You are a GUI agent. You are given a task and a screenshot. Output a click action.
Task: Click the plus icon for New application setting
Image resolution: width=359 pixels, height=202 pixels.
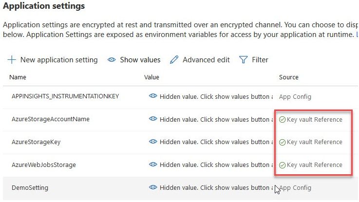[x=12, y=60]
